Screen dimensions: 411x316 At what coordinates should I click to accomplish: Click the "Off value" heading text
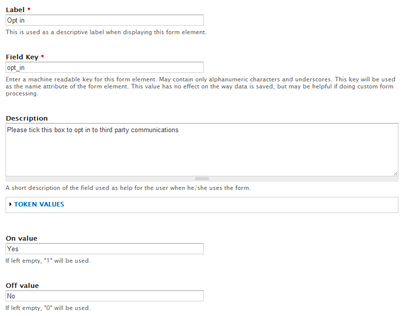tap(22, 285)
